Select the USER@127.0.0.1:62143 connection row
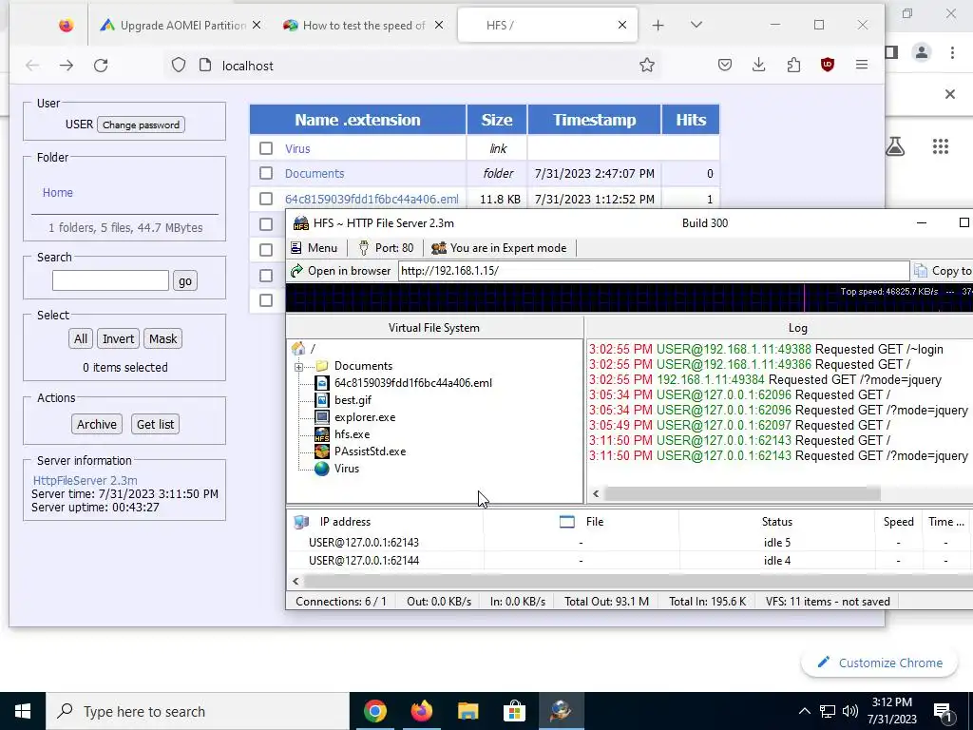Image resolution: width=973 pixels, height=730 pixels. 629,543
